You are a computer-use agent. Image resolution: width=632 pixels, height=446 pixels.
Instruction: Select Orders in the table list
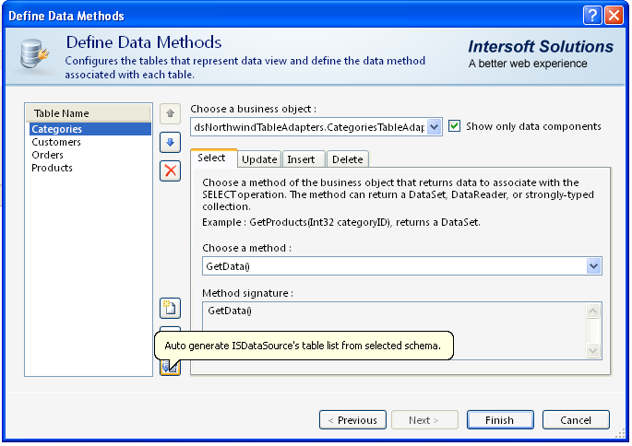[48, 156]
